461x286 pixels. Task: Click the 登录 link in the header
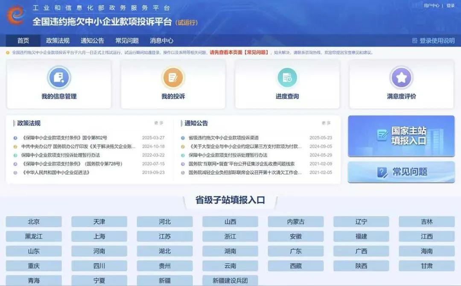(x=451, y=6)
